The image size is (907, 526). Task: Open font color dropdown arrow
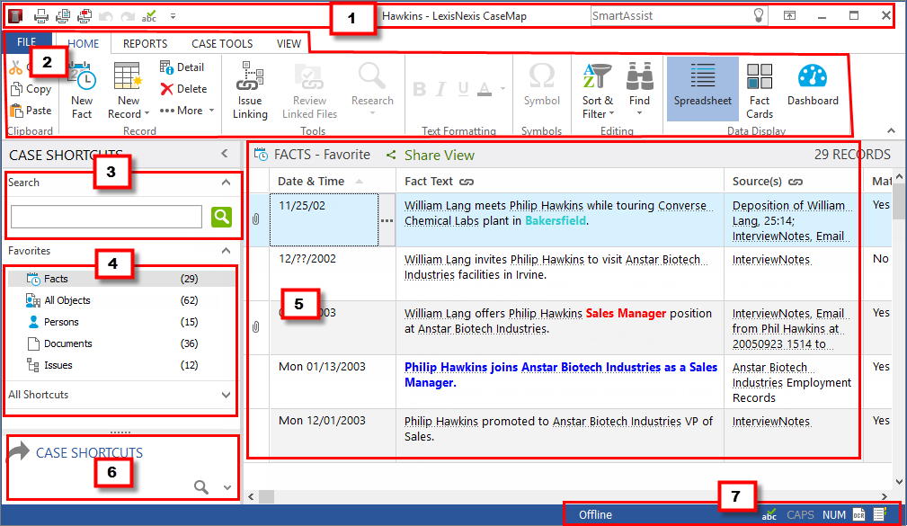click(502, 88)
